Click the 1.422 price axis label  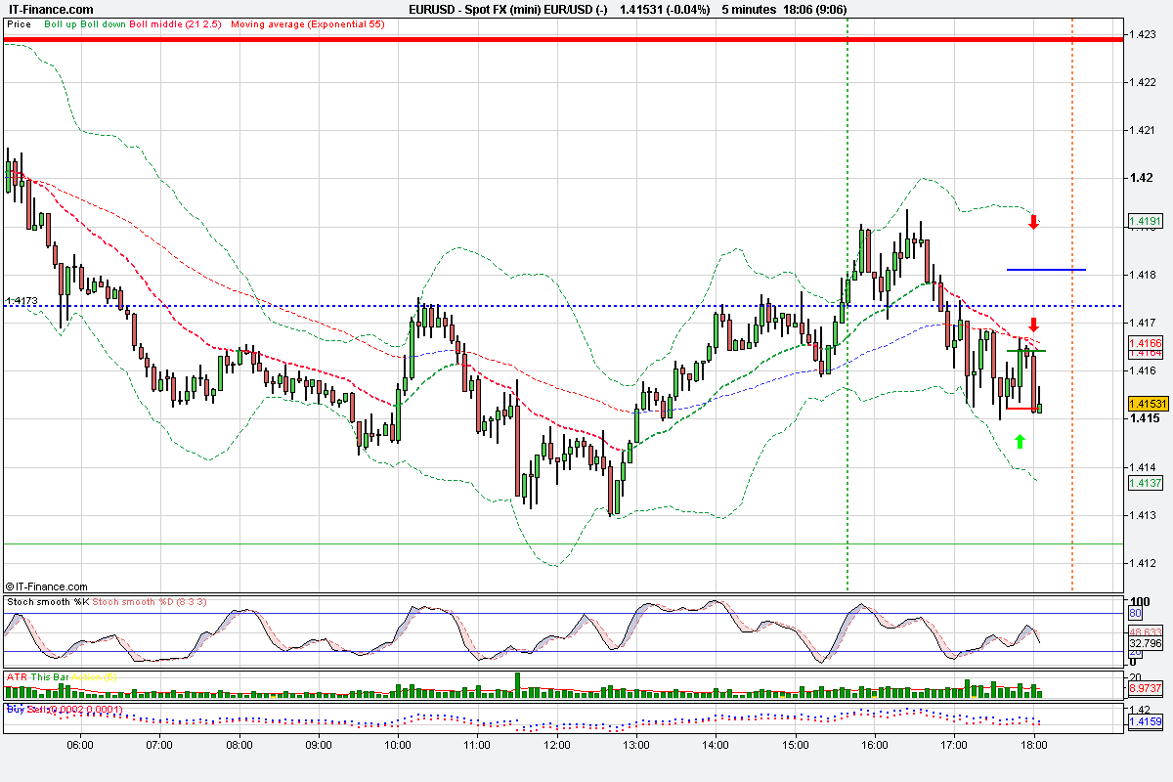1143,82
